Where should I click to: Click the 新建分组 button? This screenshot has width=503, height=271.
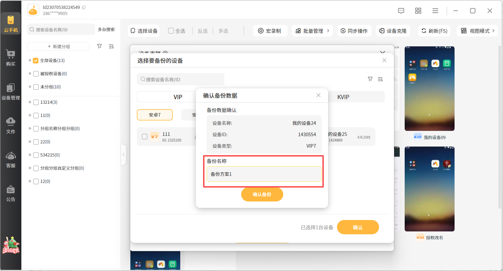coord(58,46)
